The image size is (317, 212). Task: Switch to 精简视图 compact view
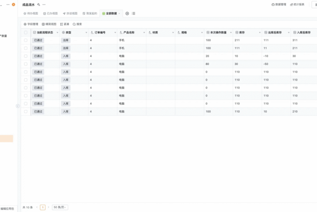point(49,24)
